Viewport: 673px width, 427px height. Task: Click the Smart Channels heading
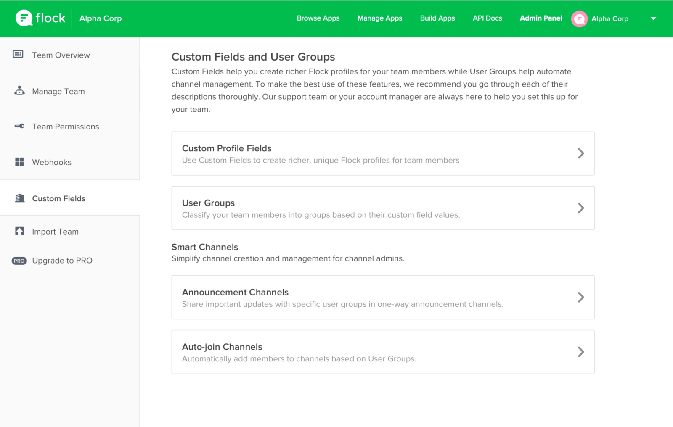[x=205, y=247]
